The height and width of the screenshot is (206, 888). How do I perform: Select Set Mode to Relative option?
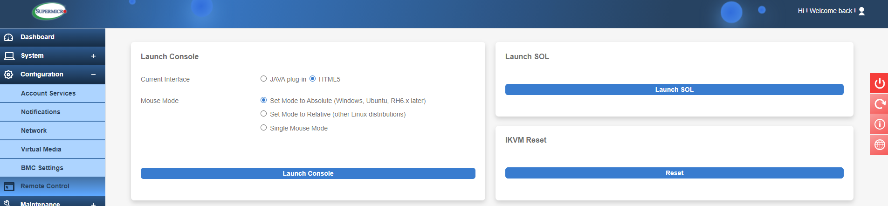[x=263, y=114]
